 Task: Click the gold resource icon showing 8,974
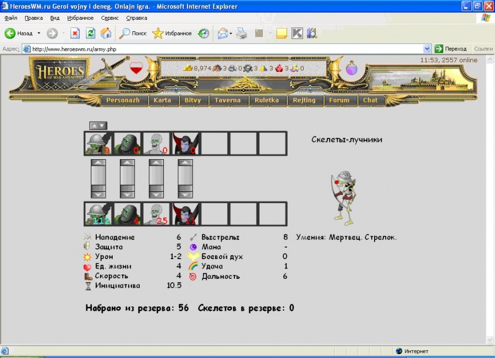point(188,68)
